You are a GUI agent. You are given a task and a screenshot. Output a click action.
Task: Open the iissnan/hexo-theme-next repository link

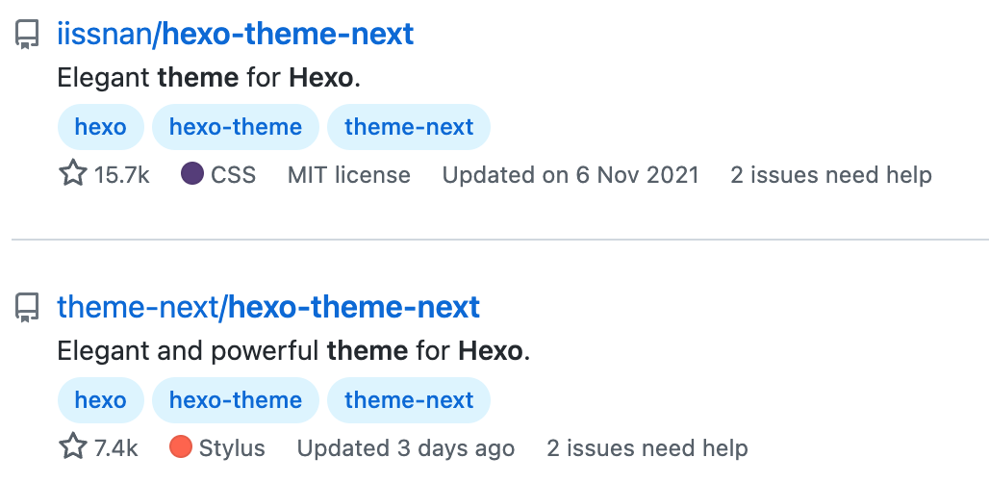pyautogui.click(x=236, y=35)
